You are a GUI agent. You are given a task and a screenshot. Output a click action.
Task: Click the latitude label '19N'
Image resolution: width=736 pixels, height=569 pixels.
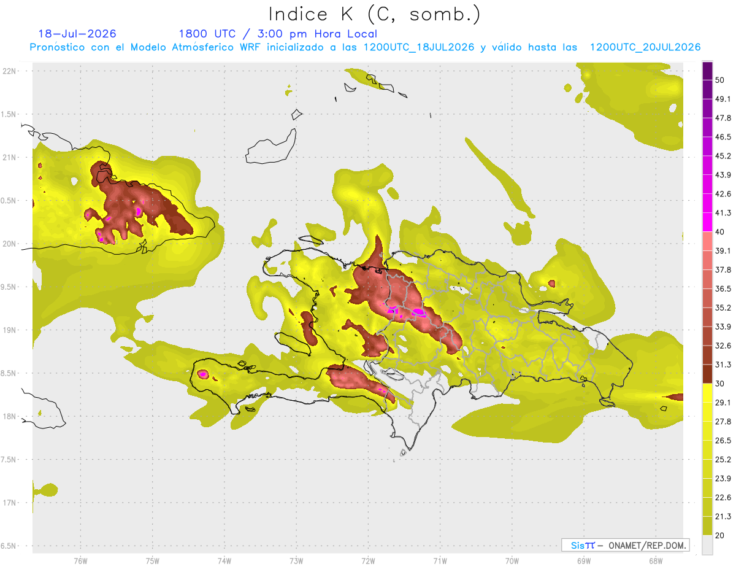tap(10, 330)
